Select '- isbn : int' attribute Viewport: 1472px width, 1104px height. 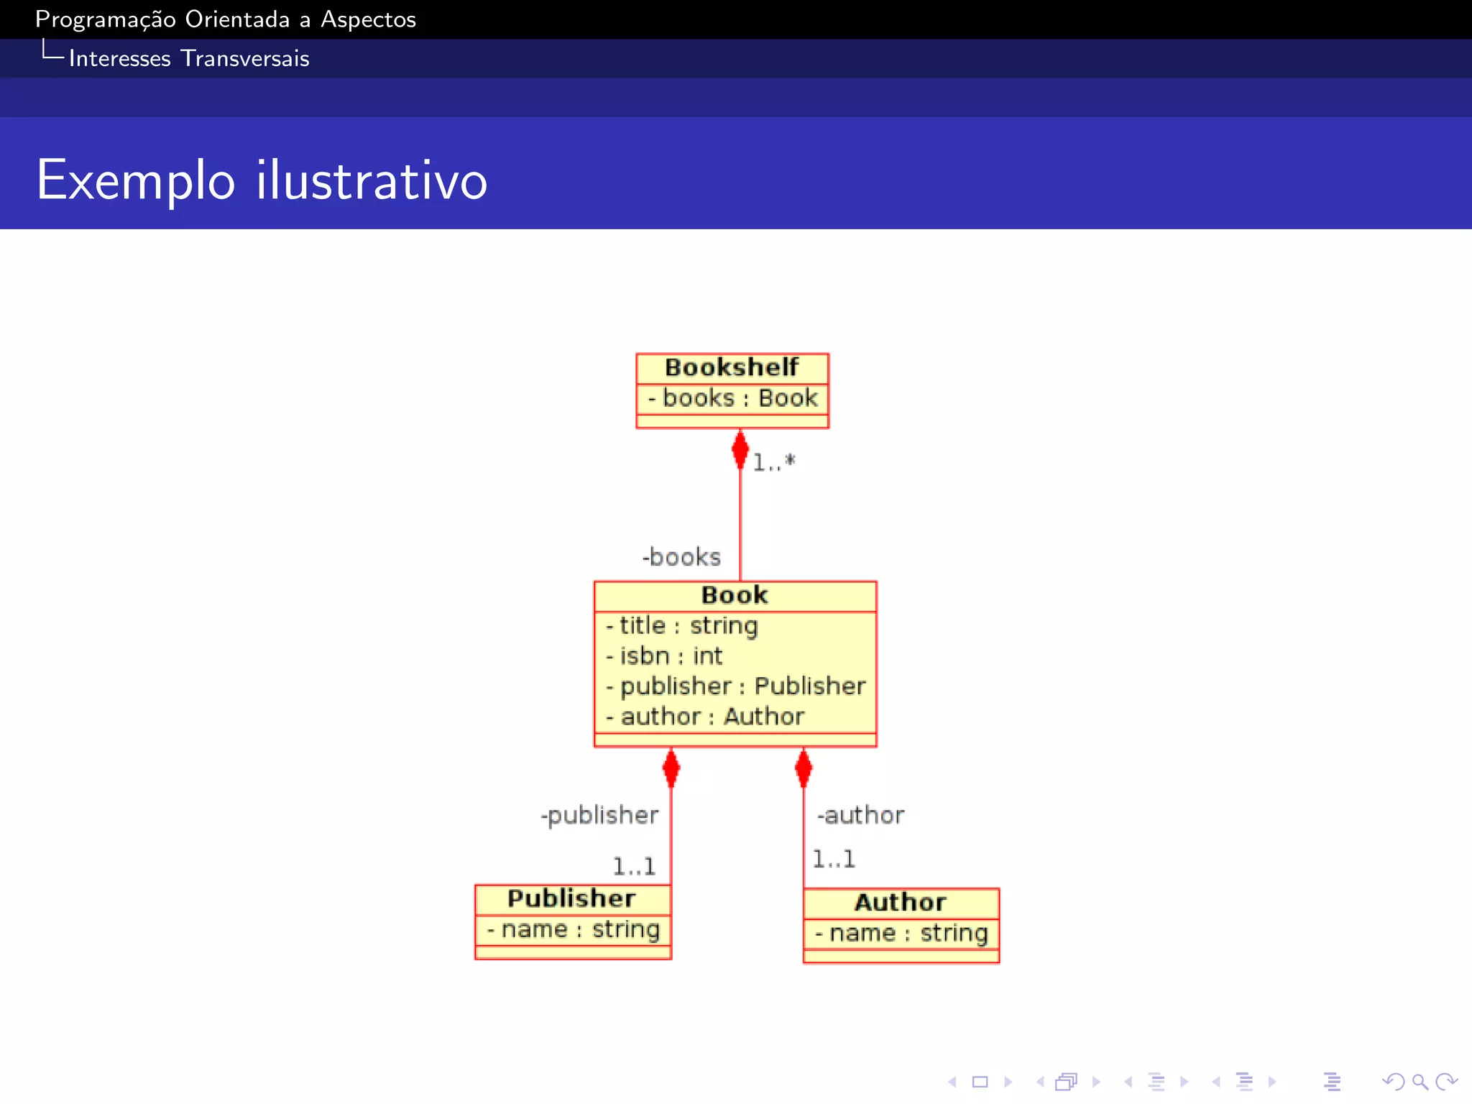pos(664,656)
